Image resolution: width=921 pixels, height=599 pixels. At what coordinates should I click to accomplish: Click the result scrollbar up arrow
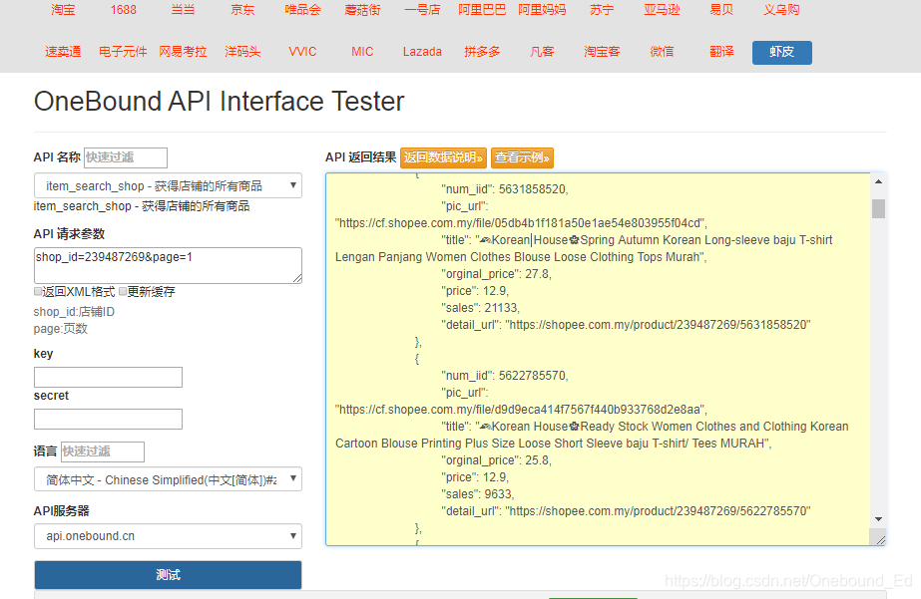878,181
